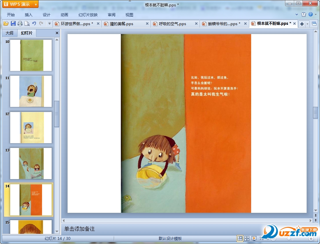Select slide 14 thumbnail

[x=31, y=199]
